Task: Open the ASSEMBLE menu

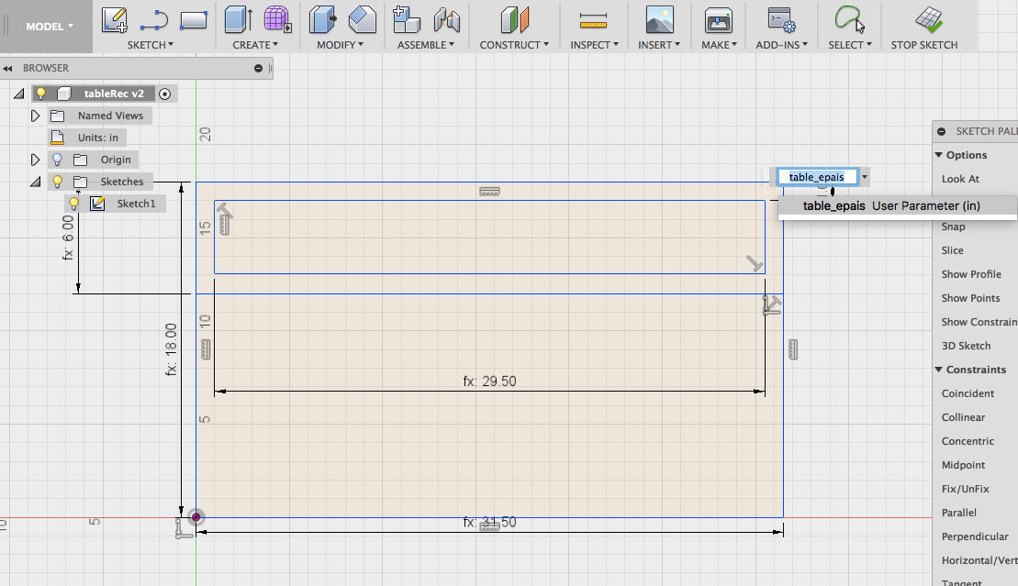Action: tap(426, 45)
